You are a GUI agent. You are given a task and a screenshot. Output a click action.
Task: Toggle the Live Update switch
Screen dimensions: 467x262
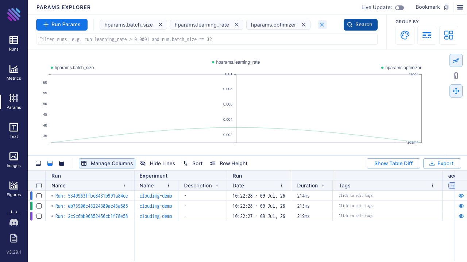tap(400, 8)
